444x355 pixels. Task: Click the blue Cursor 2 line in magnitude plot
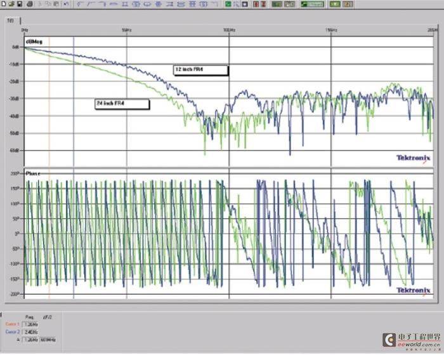coord(74,101)
